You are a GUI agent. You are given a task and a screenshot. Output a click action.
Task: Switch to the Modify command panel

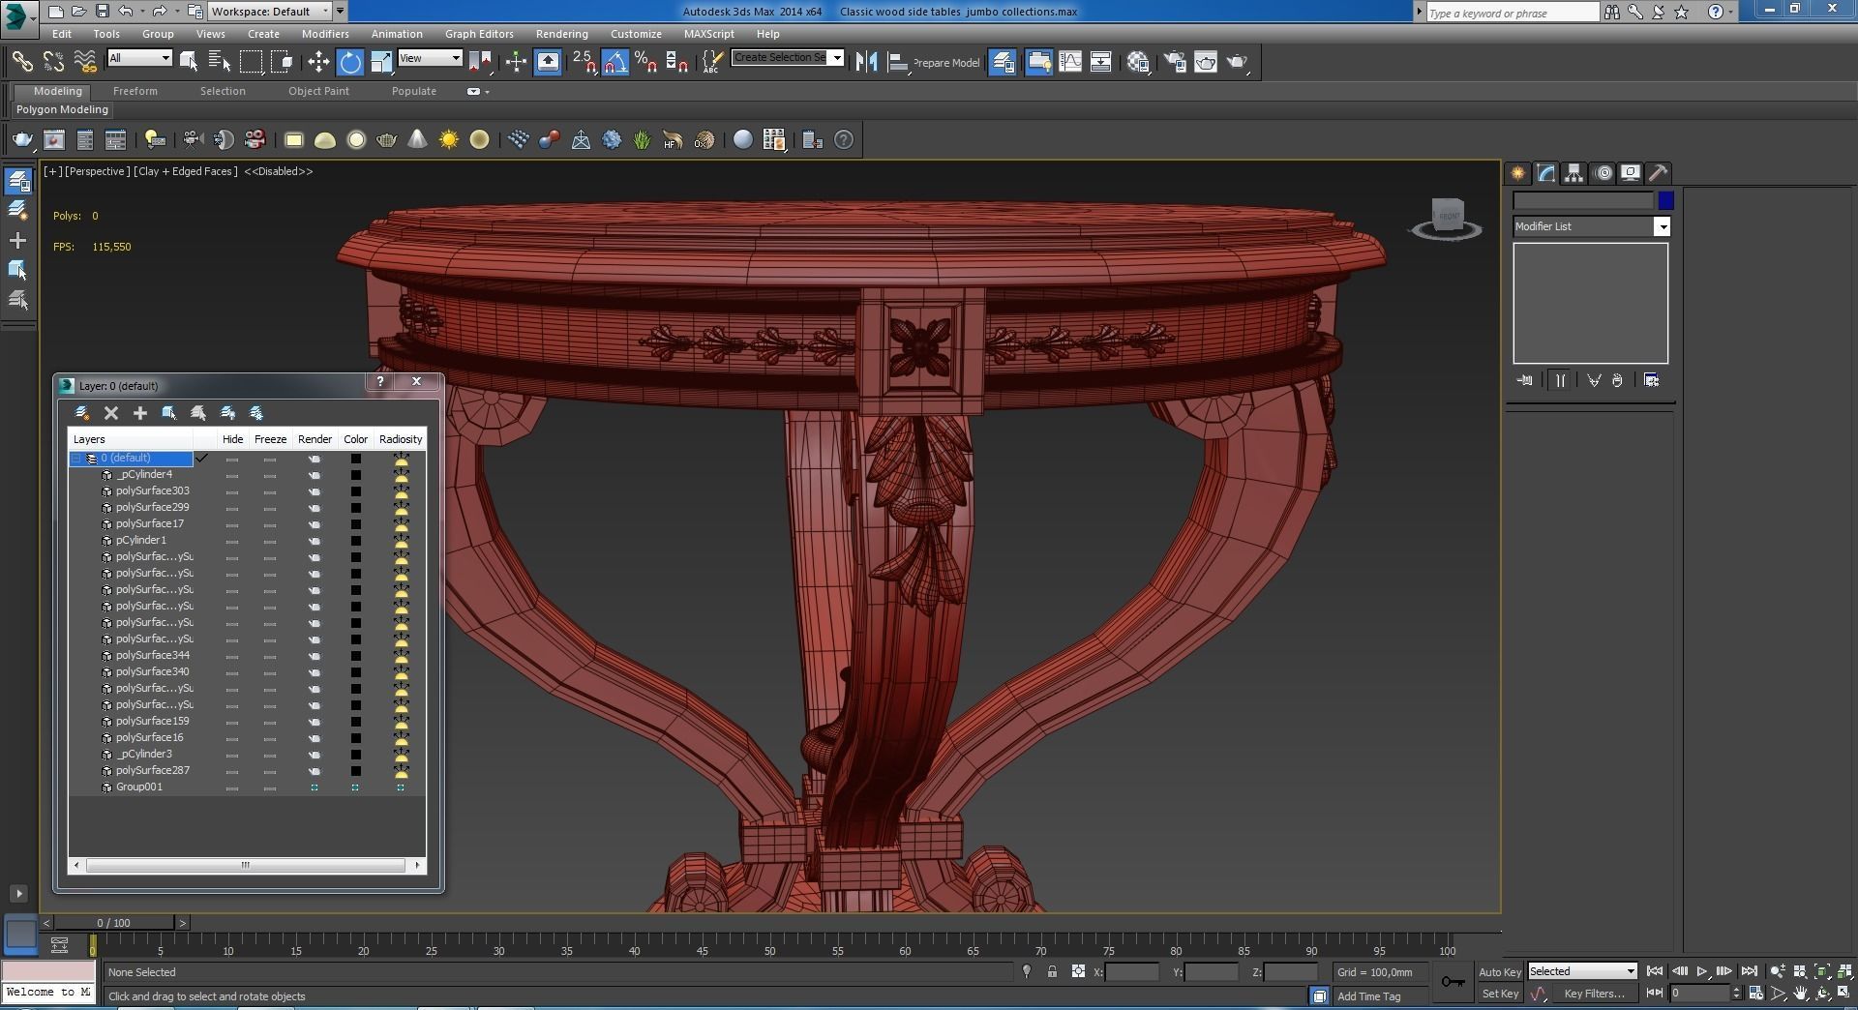point(1545,173)
